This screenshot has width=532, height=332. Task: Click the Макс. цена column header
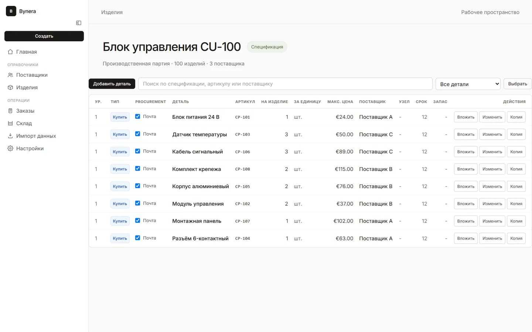point(340,102)
